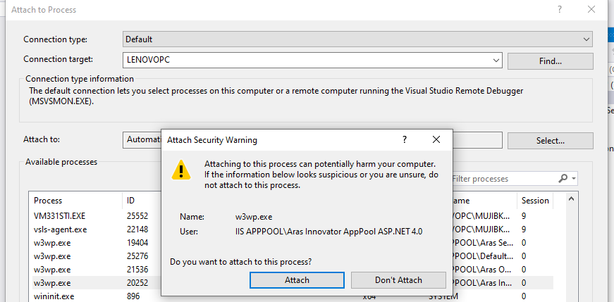The height and width of the screenshot is (302, 614).
Task: Click the Filter processes search magnifier icon
Action: [563, 178]
